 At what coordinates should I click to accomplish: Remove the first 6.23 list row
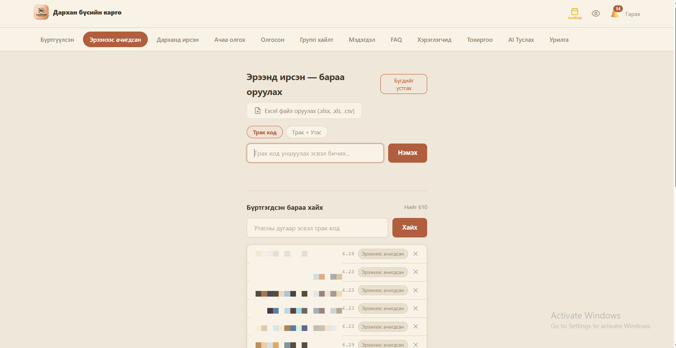[x=416, y=272]
